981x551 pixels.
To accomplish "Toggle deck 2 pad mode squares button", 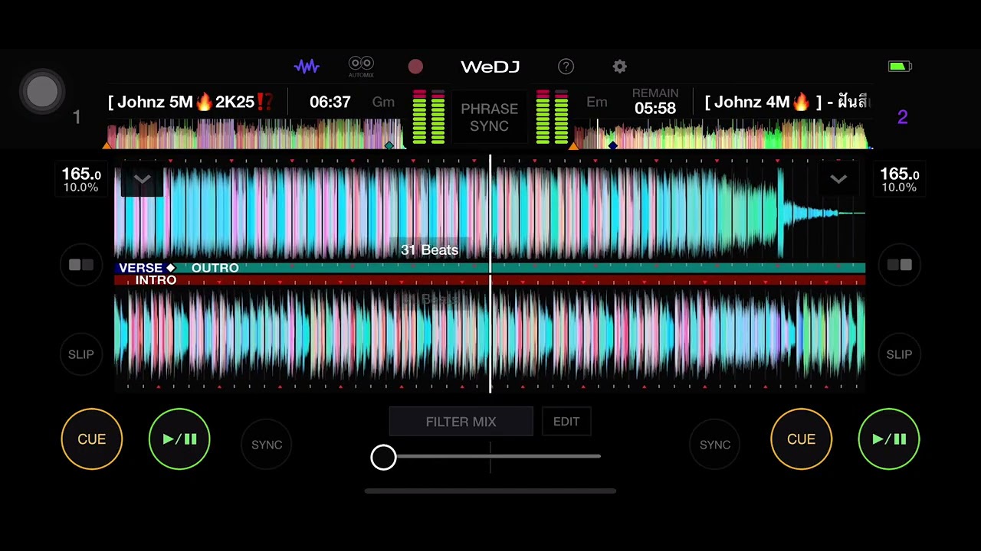I will click(x=900, y=265).
